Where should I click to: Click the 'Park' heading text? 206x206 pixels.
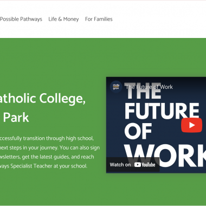coord(16,118)
